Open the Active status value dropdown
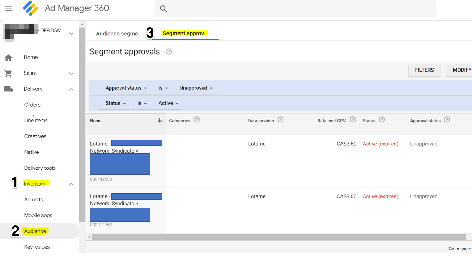Image resolution: width=472 pixels, height=275 pixels. [x=168, y=104]
